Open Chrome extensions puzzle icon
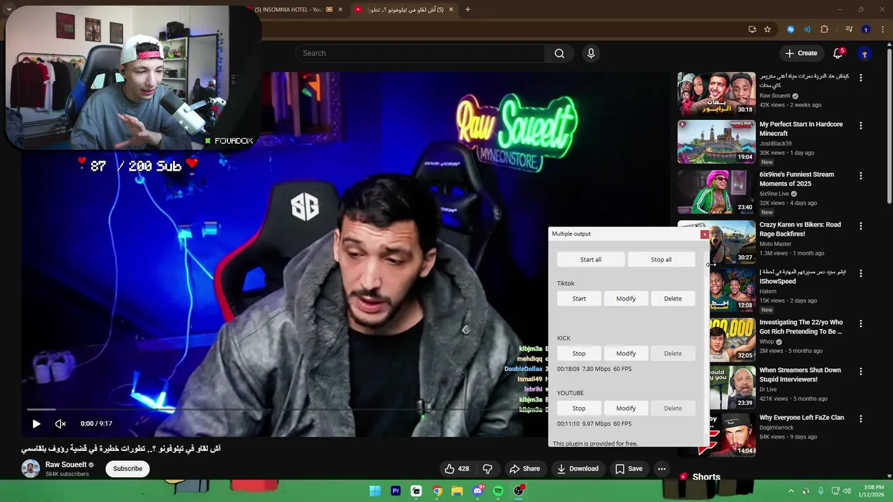The width and height of the screenshot is (893, 502). point(825,29)
